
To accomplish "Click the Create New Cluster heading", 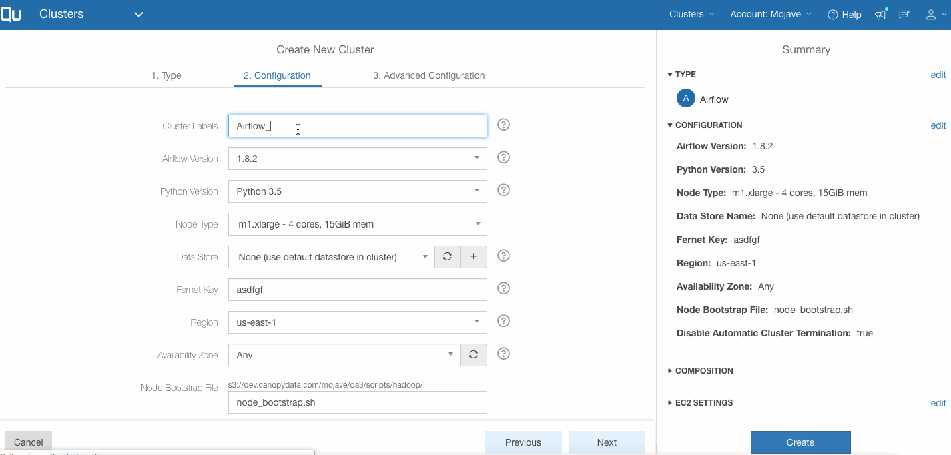I will [x=325, y=49].
